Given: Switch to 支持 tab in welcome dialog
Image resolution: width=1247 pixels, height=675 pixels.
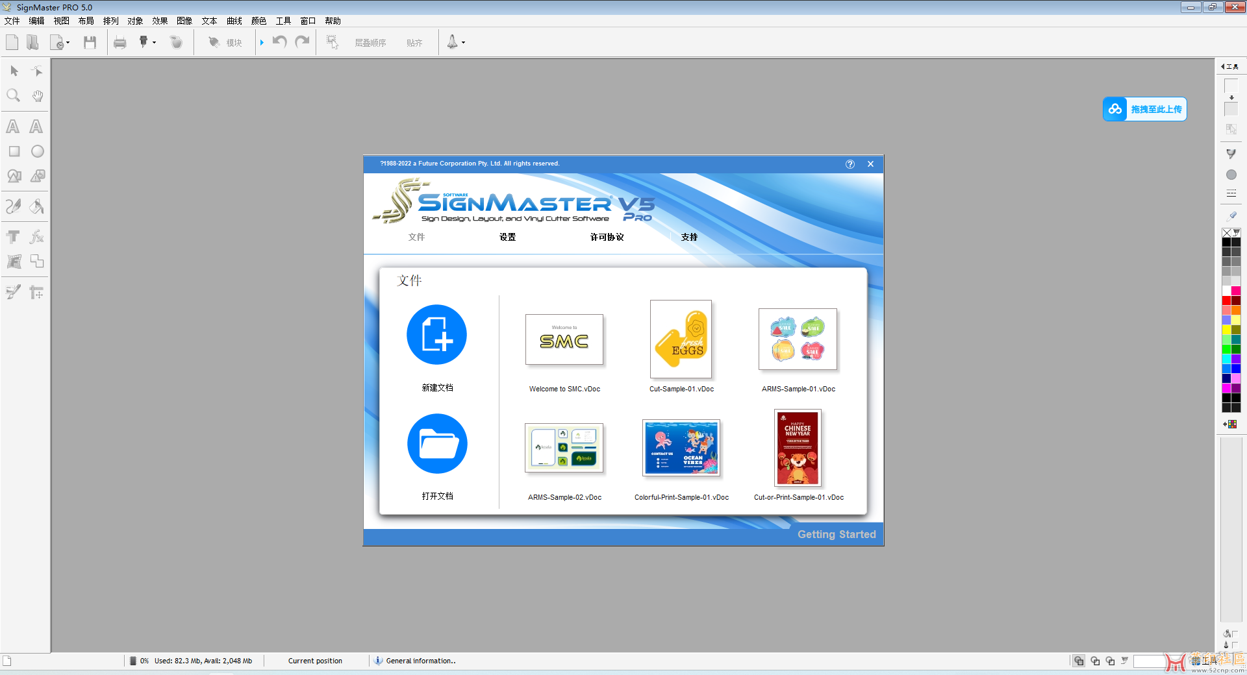Looking at the screenshot, I should pyautogui.click(x=690, y=237).
